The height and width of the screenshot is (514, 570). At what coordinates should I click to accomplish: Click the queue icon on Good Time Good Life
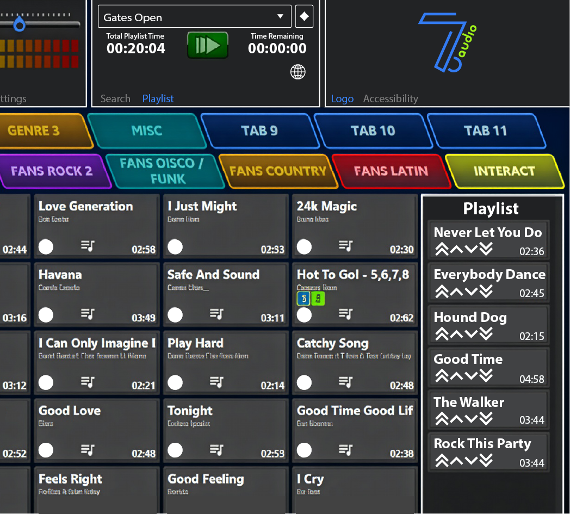346,450
